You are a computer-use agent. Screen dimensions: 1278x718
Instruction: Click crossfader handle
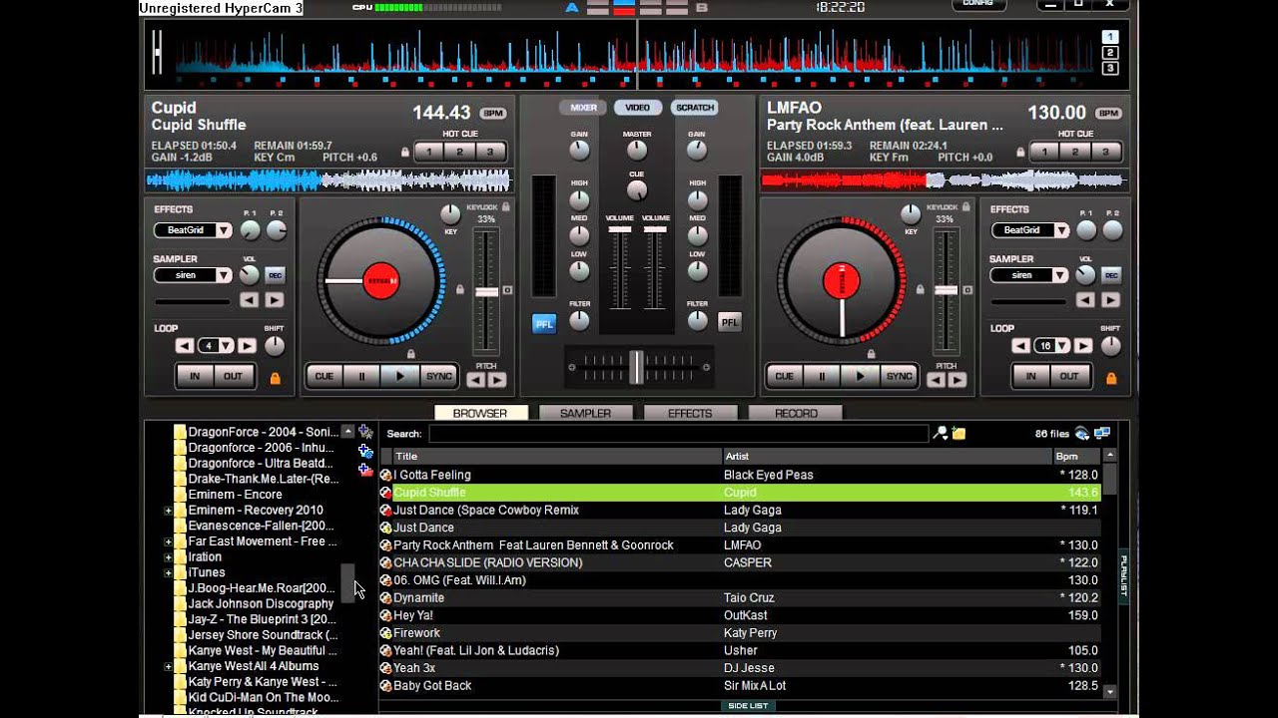coord(636,367)
